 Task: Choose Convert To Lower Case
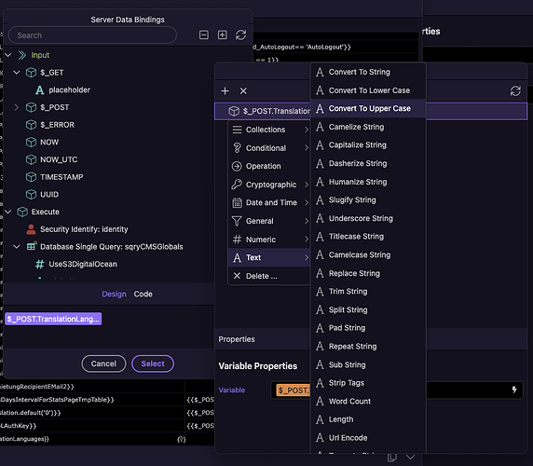tap(368, 90)
